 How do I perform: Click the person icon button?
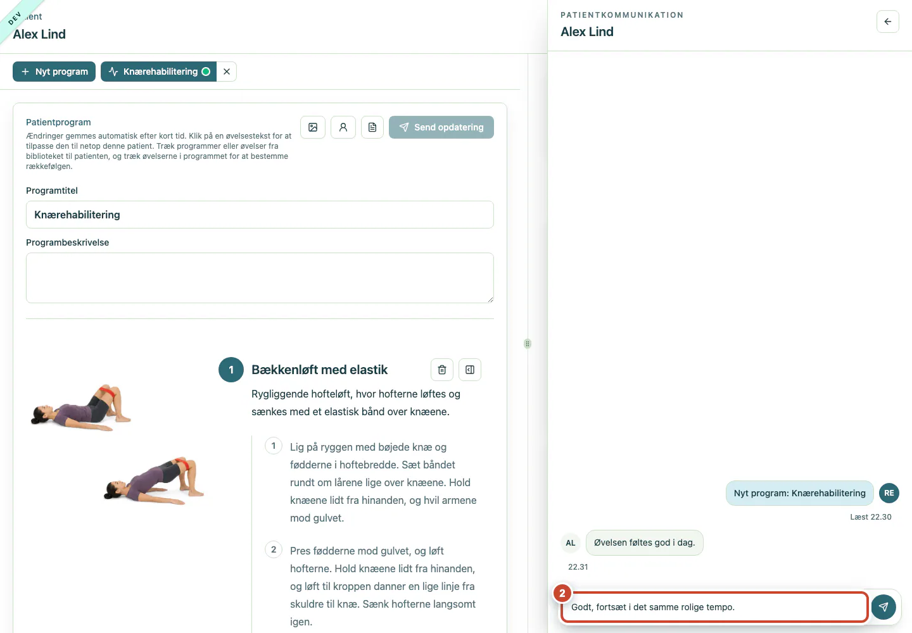click(343, 127)
